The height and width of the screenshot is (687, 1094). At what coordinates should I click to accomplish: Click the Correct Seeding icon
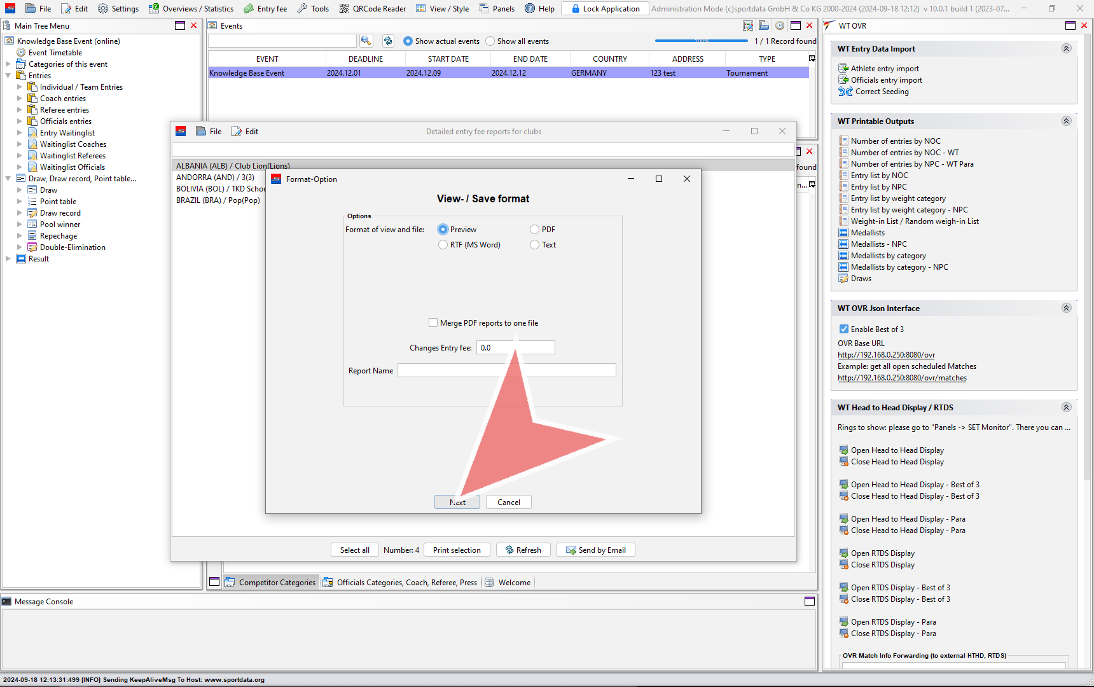click(845, 92)
